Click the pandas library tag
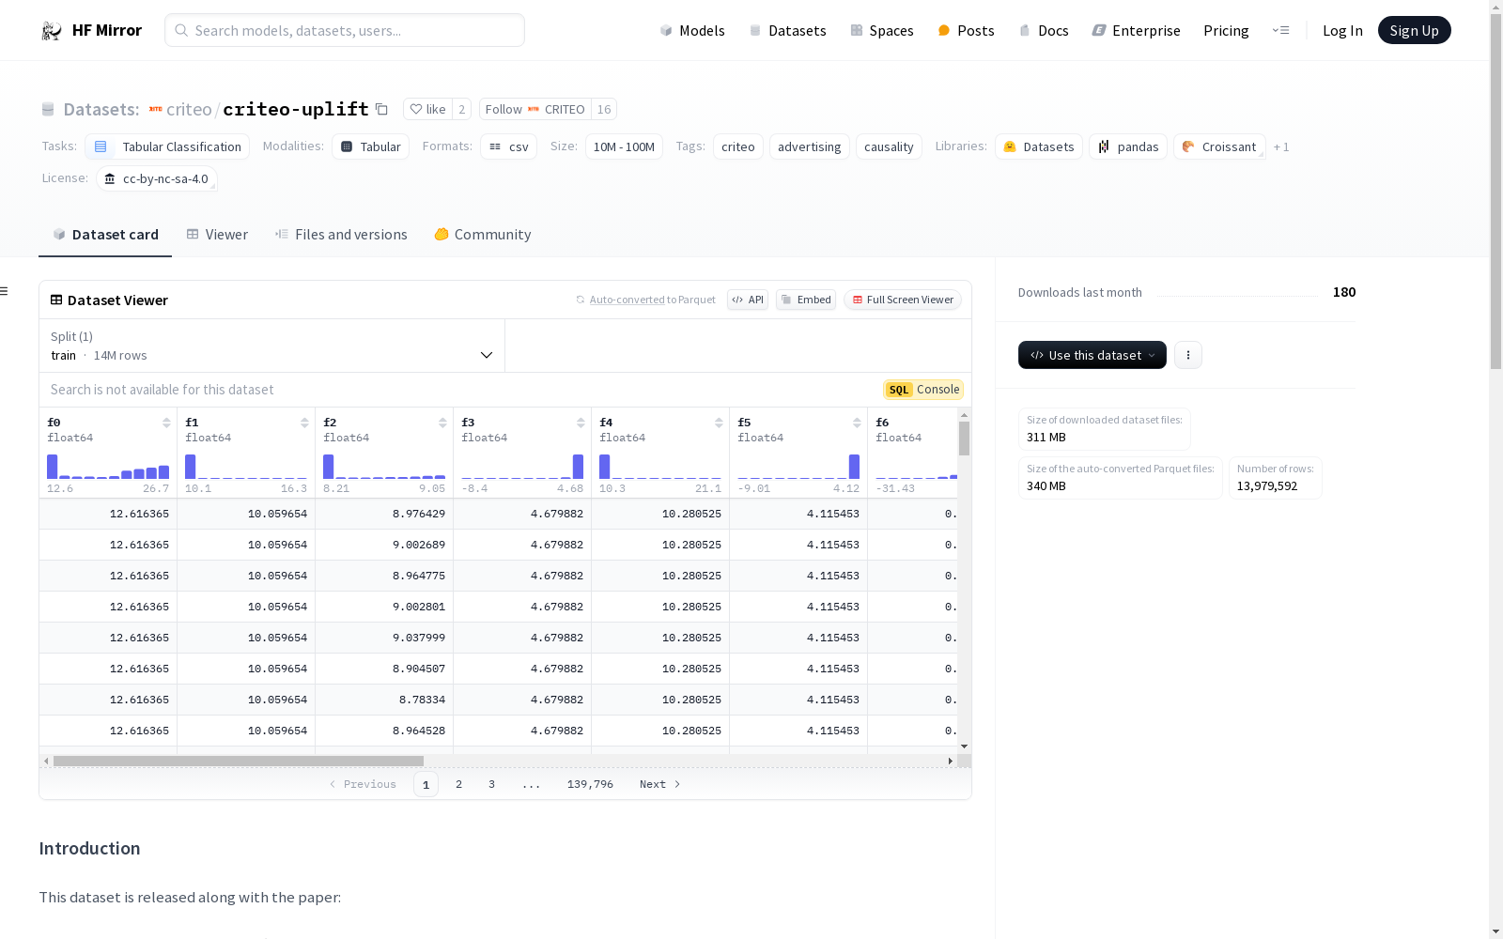The width and height of the screenshot is (1503, 939). click(x=1127, y=146)
